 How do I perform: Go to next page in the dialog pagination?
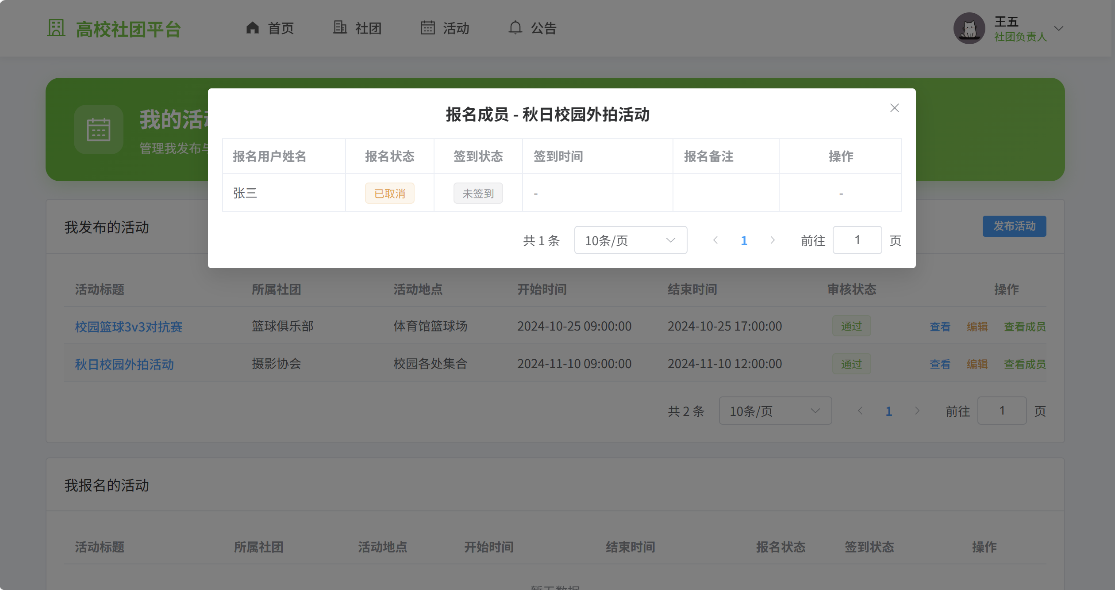[773, 240]
